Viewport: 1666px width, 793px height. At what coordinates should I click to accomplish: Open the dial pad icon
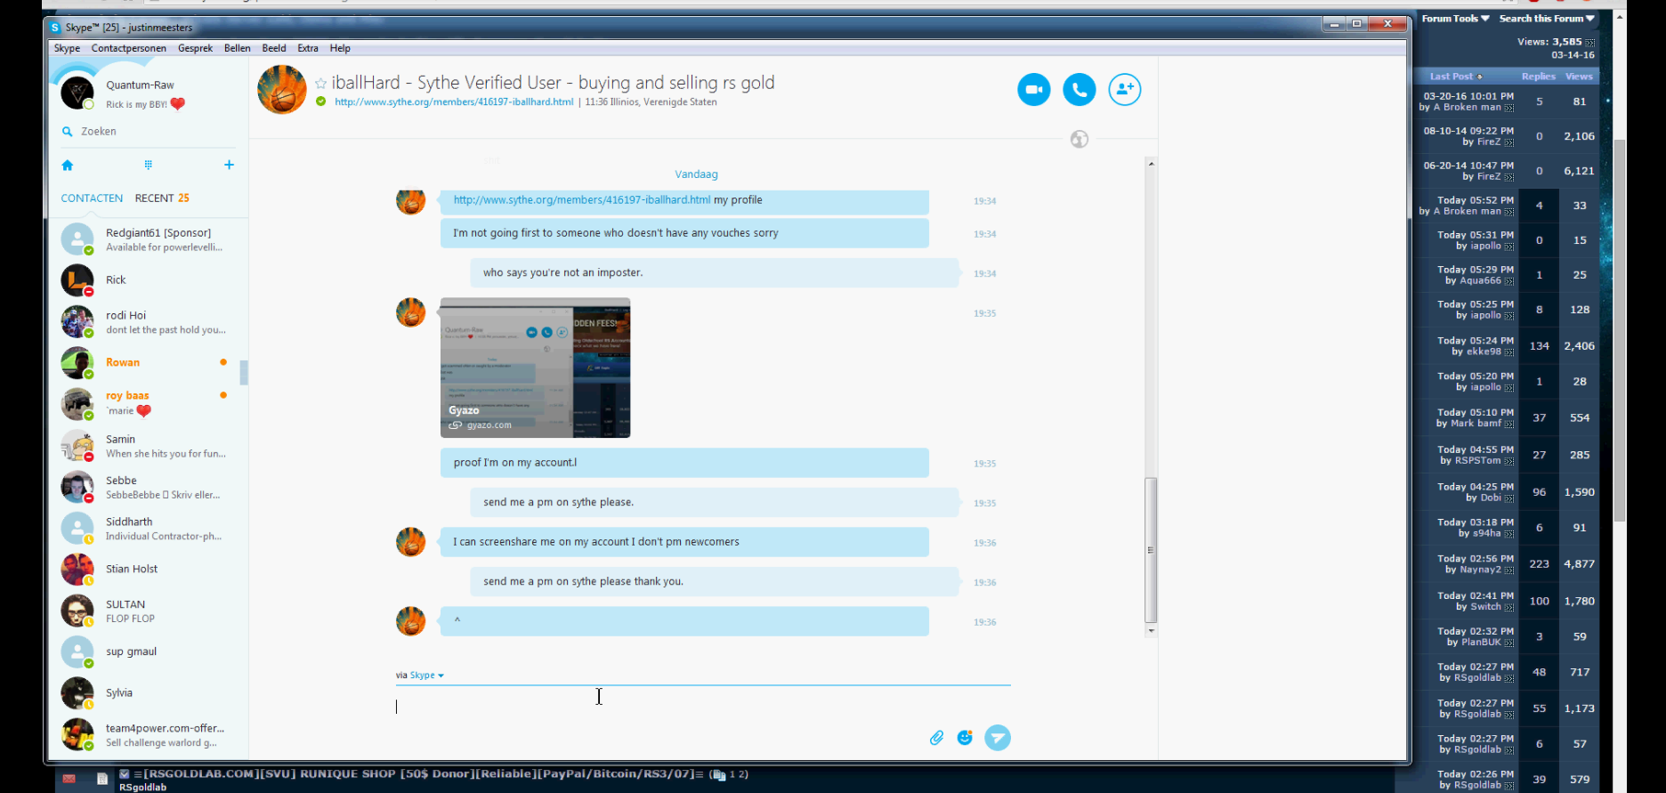148,165
